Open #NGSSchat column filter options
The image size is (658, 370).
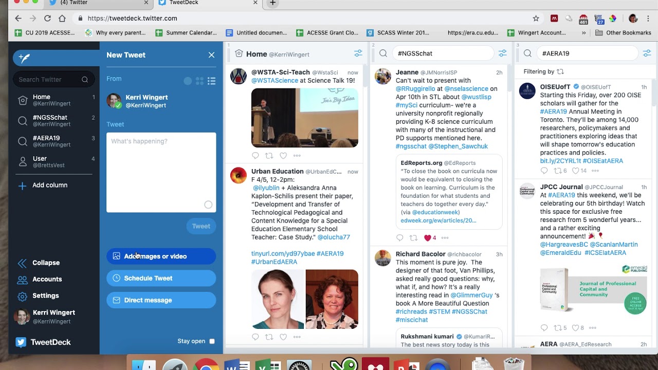click(x=503, y=53)
